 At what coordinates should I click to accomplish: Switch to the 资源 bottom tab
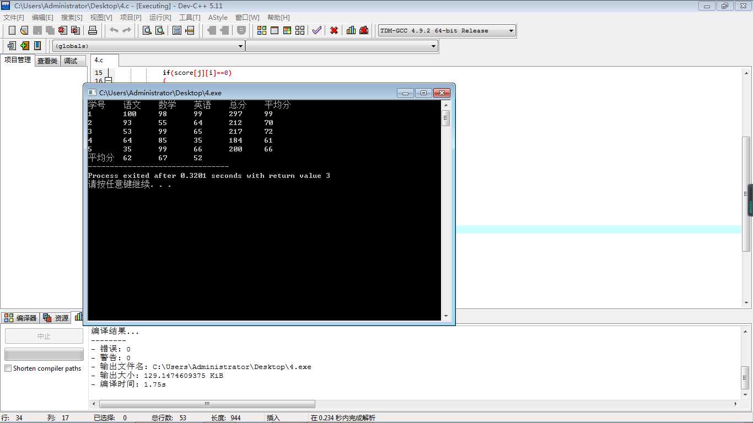click(x=56, y=318)
